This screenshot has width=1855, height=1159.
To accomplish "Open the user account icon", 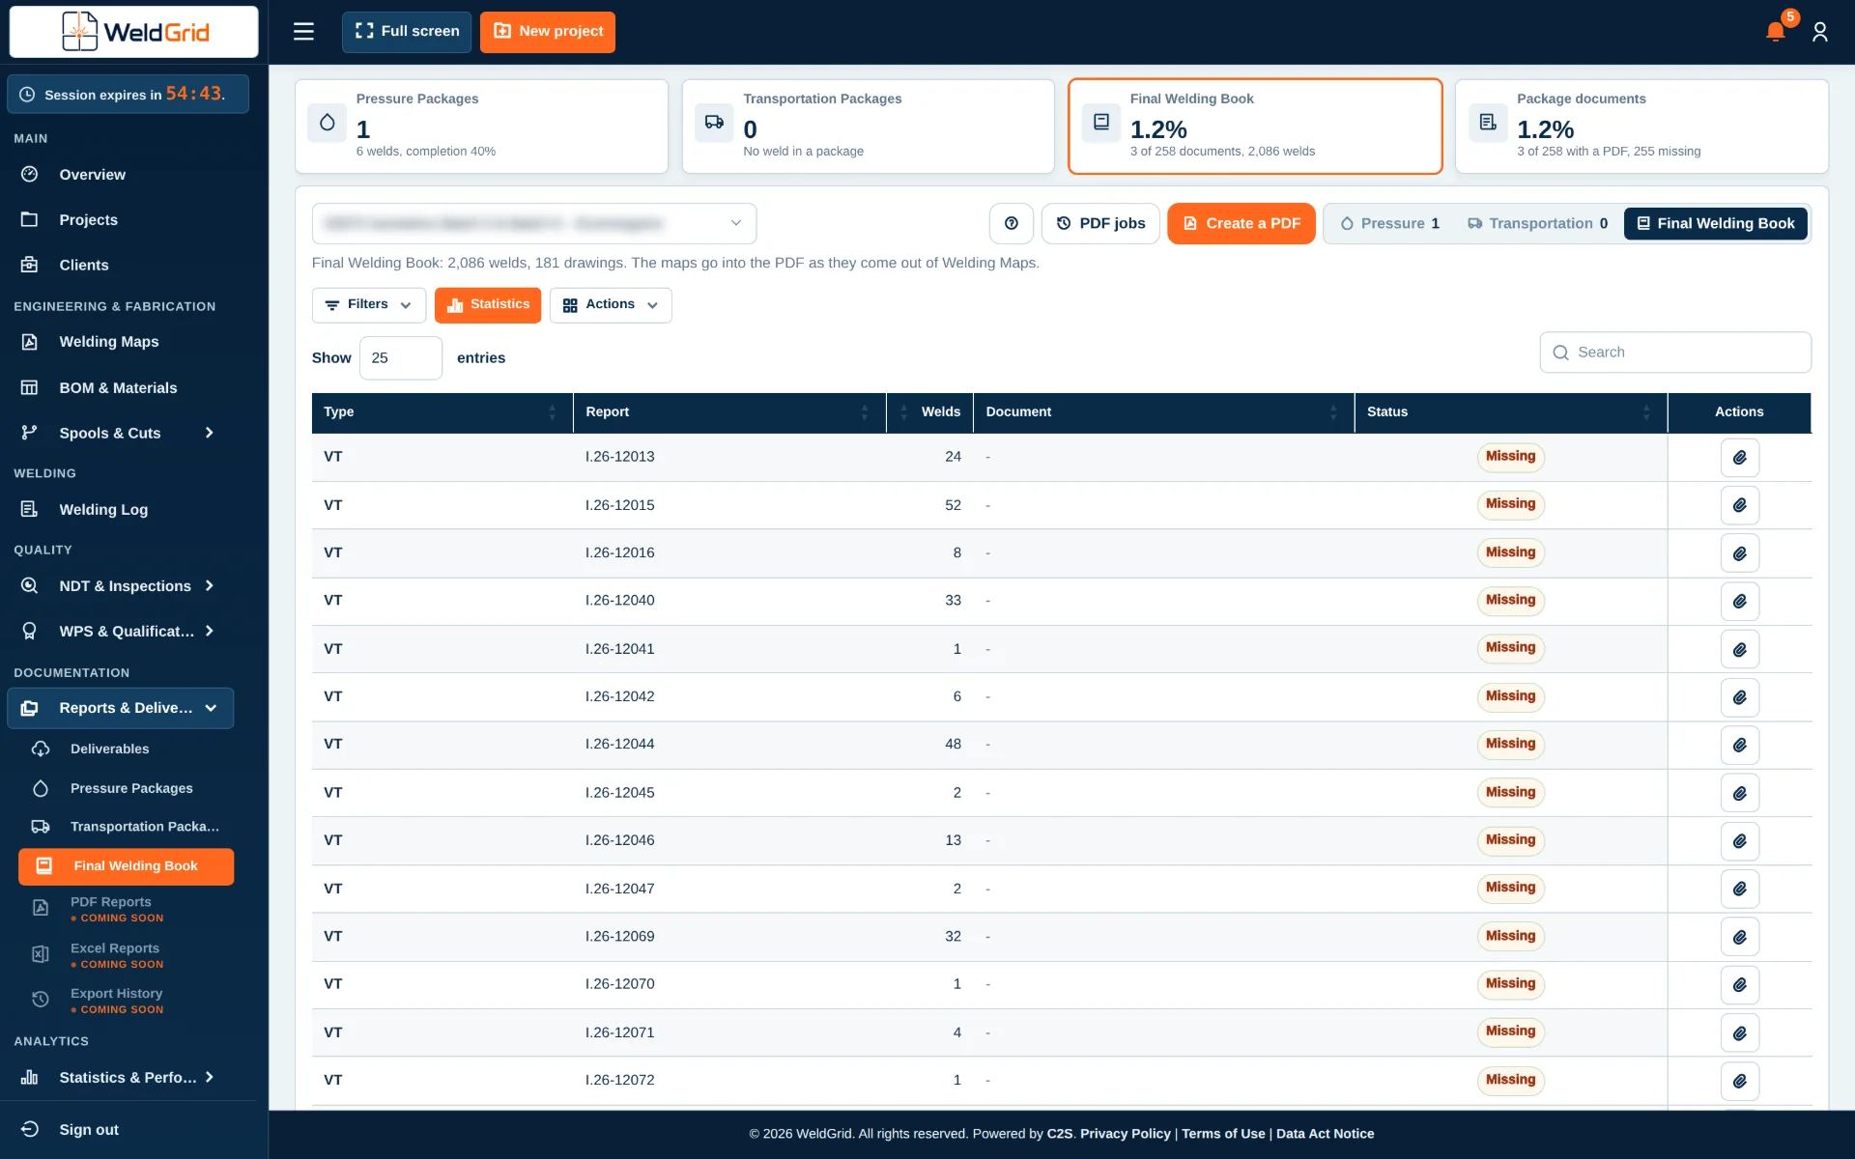I will pyautogui.click(x=1820, y=32).
